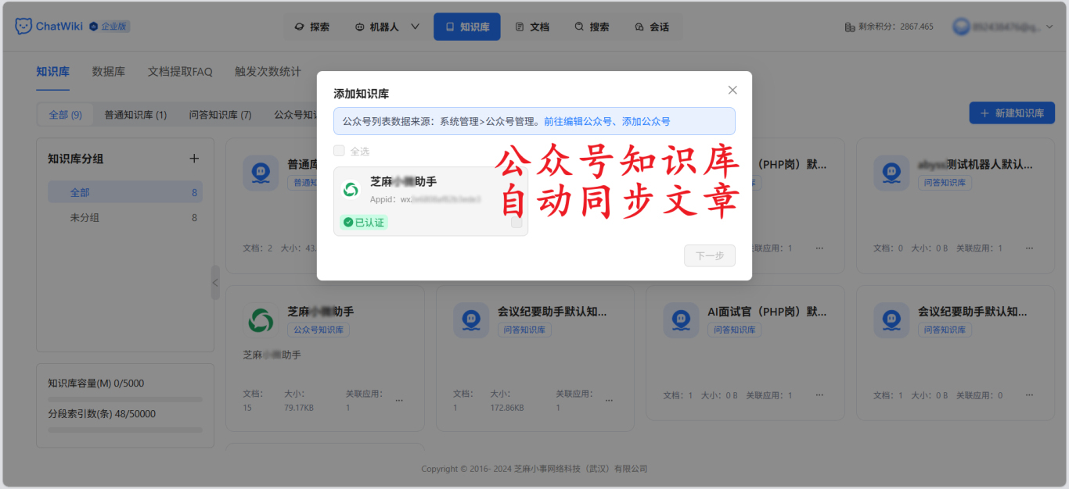Click the 搜索 magnifier icon

(x=579, y=26)
